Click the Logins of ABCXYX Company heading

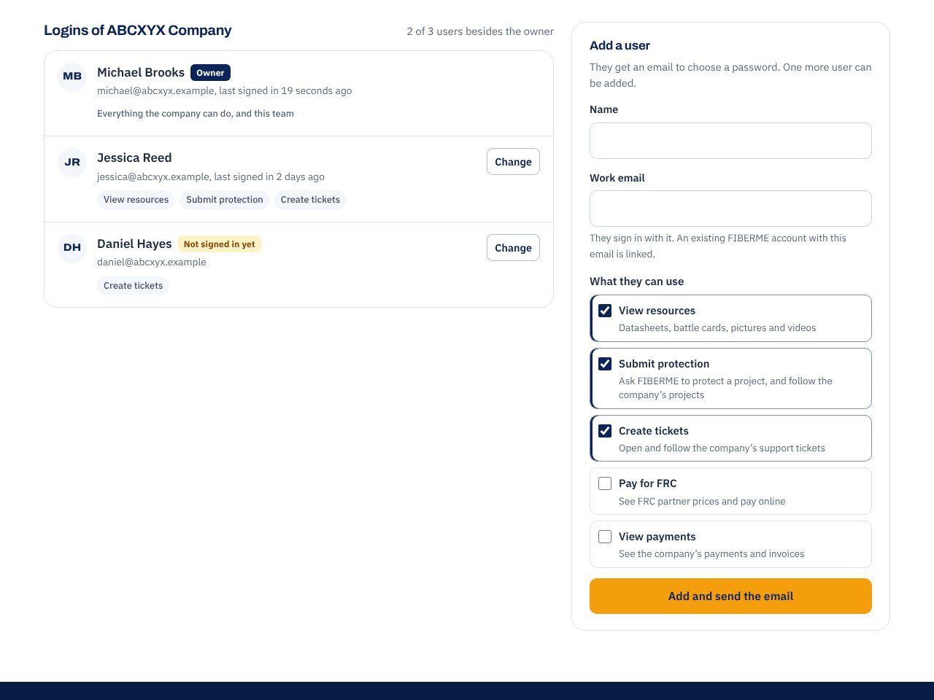tap(138, 31)
